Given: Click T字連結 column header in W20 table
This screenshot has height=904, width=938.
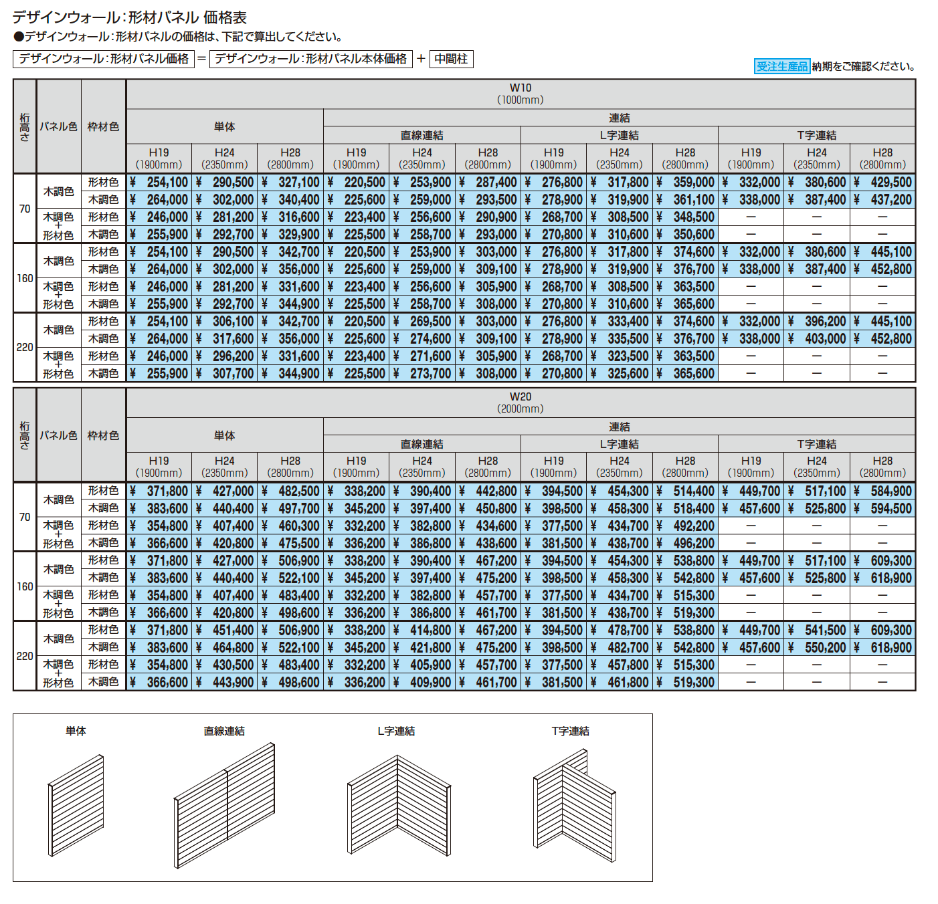Looking at the screenshot, I should pos(816,444).
